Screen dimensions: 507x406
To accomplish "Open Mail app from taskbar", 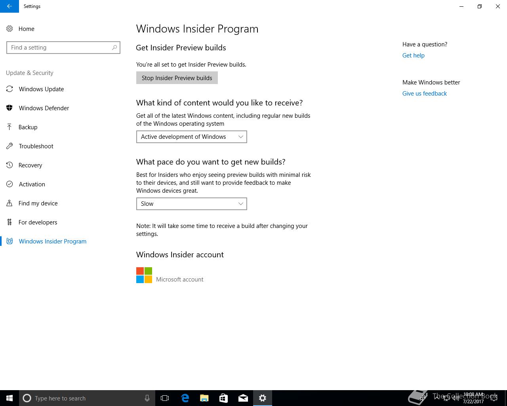I will pos(243,398).
